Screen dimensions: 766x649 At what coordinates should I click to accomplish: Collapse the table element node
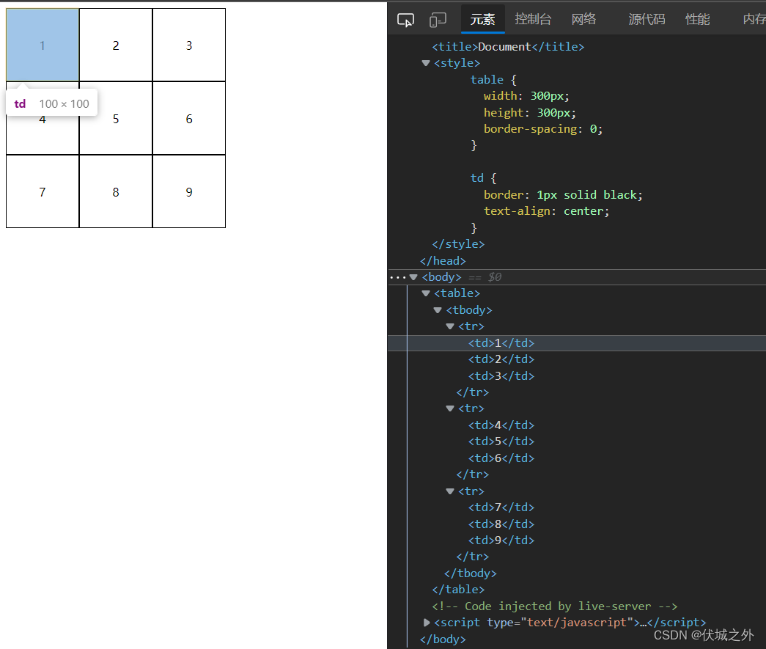[425, 293]
